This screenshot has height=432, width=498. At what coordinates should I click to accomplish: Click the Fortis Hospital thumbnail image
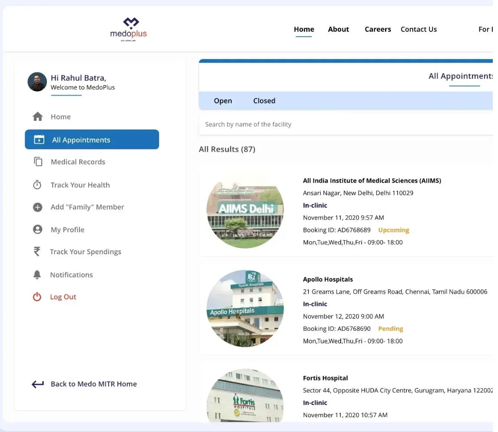(245, 395)
